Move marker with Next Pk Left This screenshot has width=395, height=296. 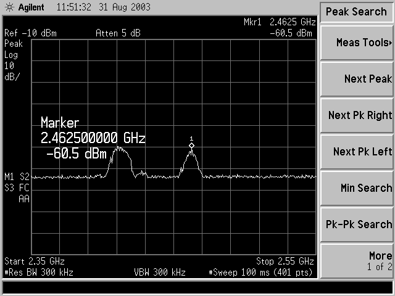coord(357,152)
